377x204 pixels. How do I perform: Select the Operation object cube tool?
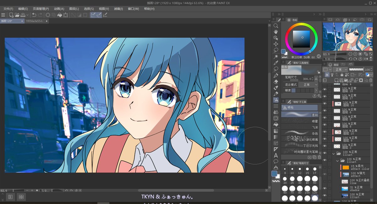276,38
